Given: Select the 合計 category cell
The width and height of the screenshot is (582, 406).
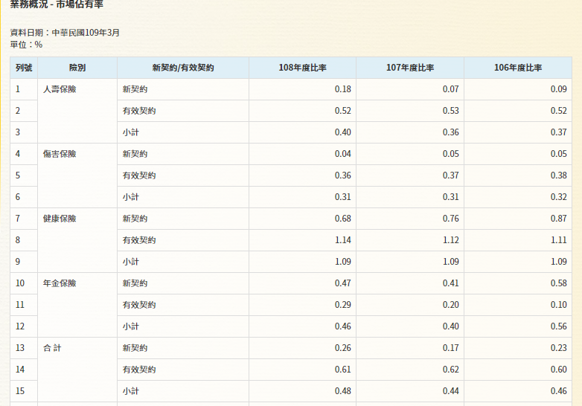Looking at the screenshot, I should point(77,370).
